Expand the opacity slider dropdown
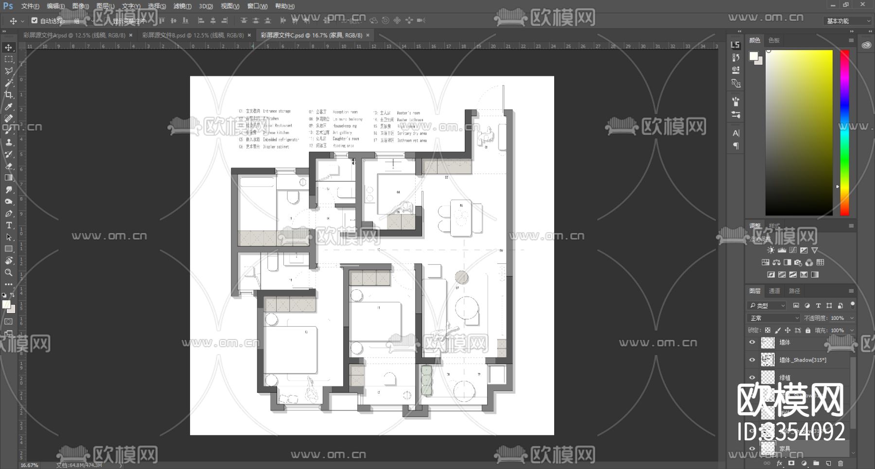 [x=852, y=318]
